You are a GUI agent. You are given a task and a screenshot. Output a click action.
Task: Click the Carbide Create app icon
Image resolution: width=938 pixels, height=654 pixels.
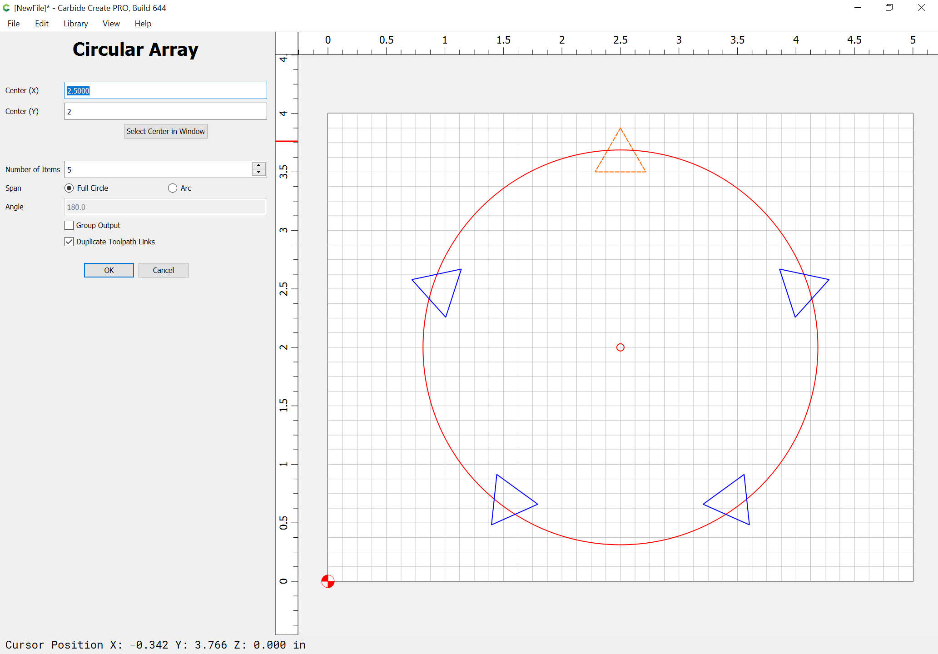click(6, 8)
